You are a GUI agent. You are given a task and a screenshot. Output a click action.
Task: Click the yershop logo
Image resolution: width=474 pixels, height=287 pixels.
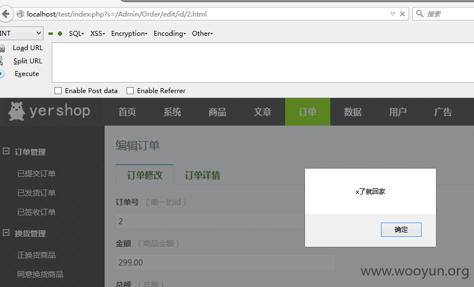click(50, 111)
